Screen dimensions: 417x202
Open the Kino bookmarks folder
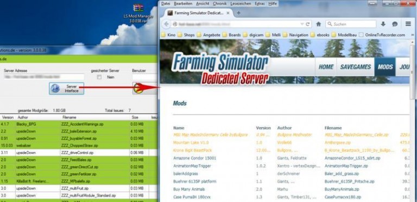(168, 35)
